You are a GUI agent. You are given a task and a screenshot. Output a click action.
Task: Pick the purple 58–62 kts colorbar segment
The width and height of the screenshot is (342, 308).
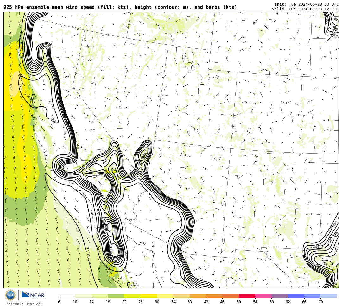280,296
